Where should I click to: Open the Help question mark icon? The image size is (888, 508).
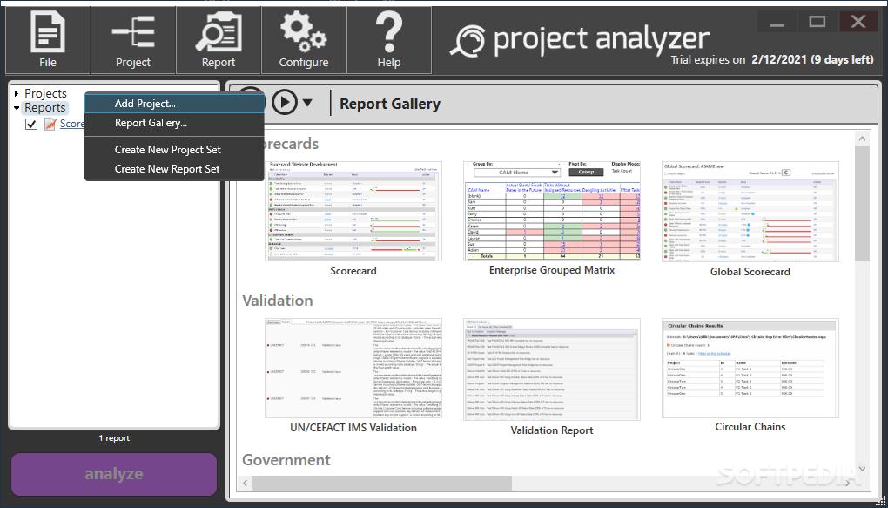(389, 40)
